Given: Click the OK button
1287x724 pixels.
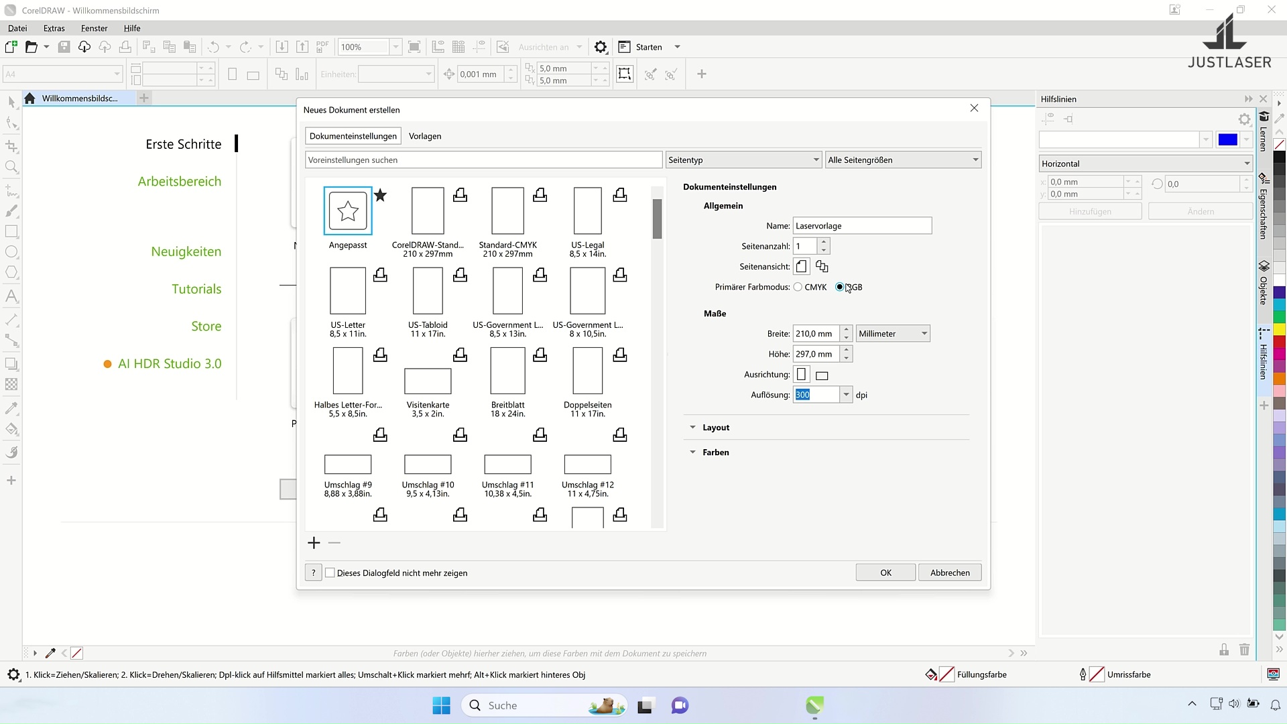Looking at the screenshot, I should [885, 572].
